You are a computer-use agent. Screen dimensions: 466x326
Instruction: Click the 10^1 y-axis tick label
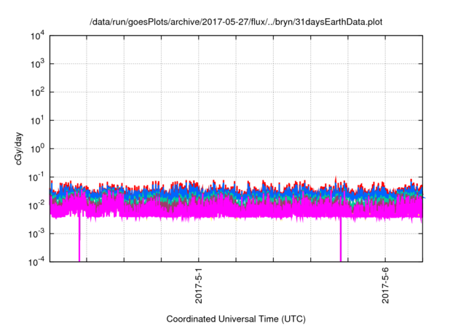[37, 121]
